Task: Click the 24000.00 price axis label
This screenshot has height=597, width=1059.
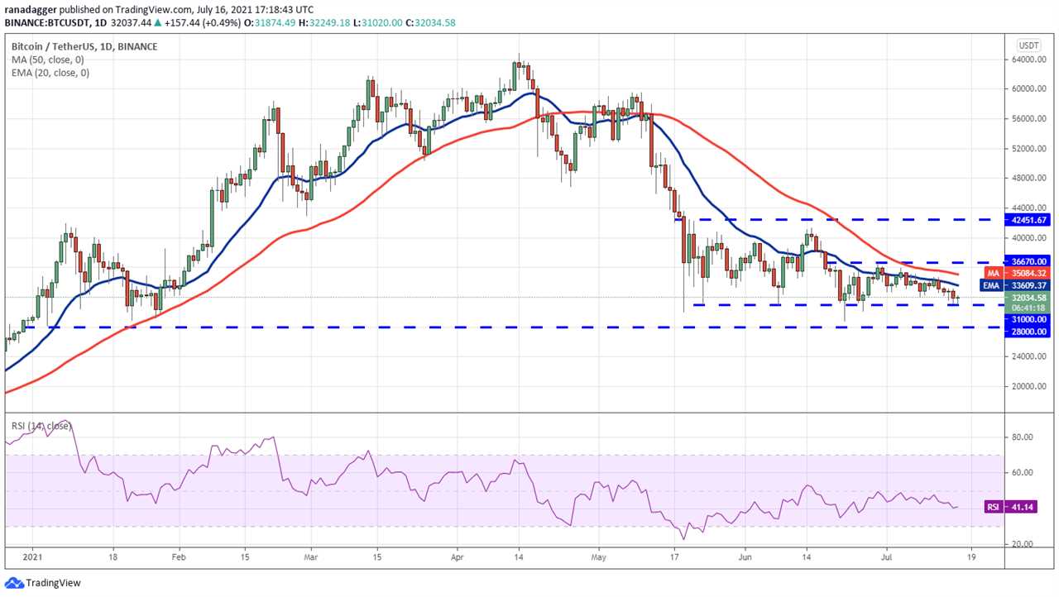Action: [x=1029, y=357]
